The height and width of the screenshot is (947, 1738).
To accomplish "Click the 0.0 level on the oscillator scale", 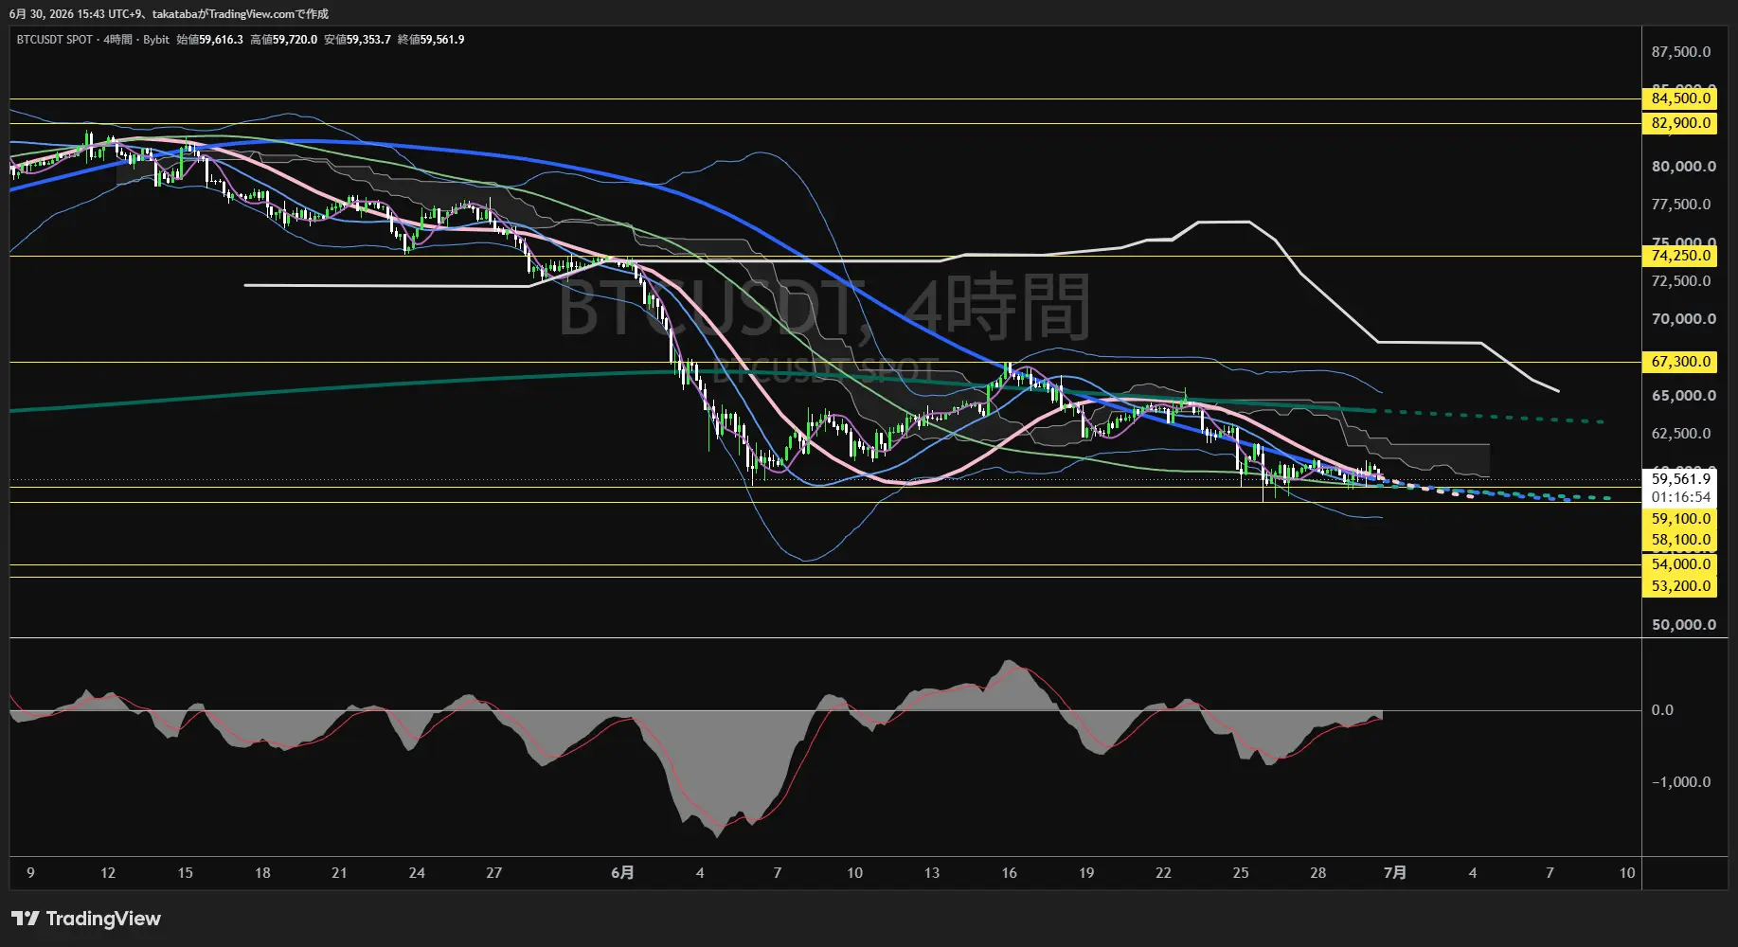I will (x=1662, y=710).
